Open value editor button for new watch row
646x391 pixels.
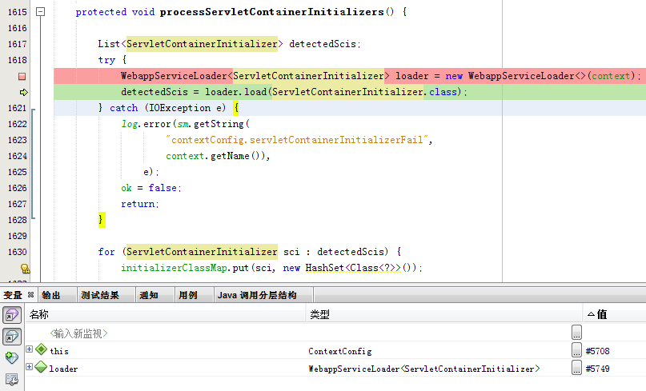(577, 332)
